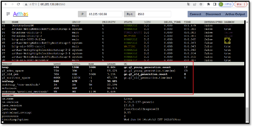Bookmark this page with the star icon
The height and width of the screenshot is (127, 253).
click(201, 4)
